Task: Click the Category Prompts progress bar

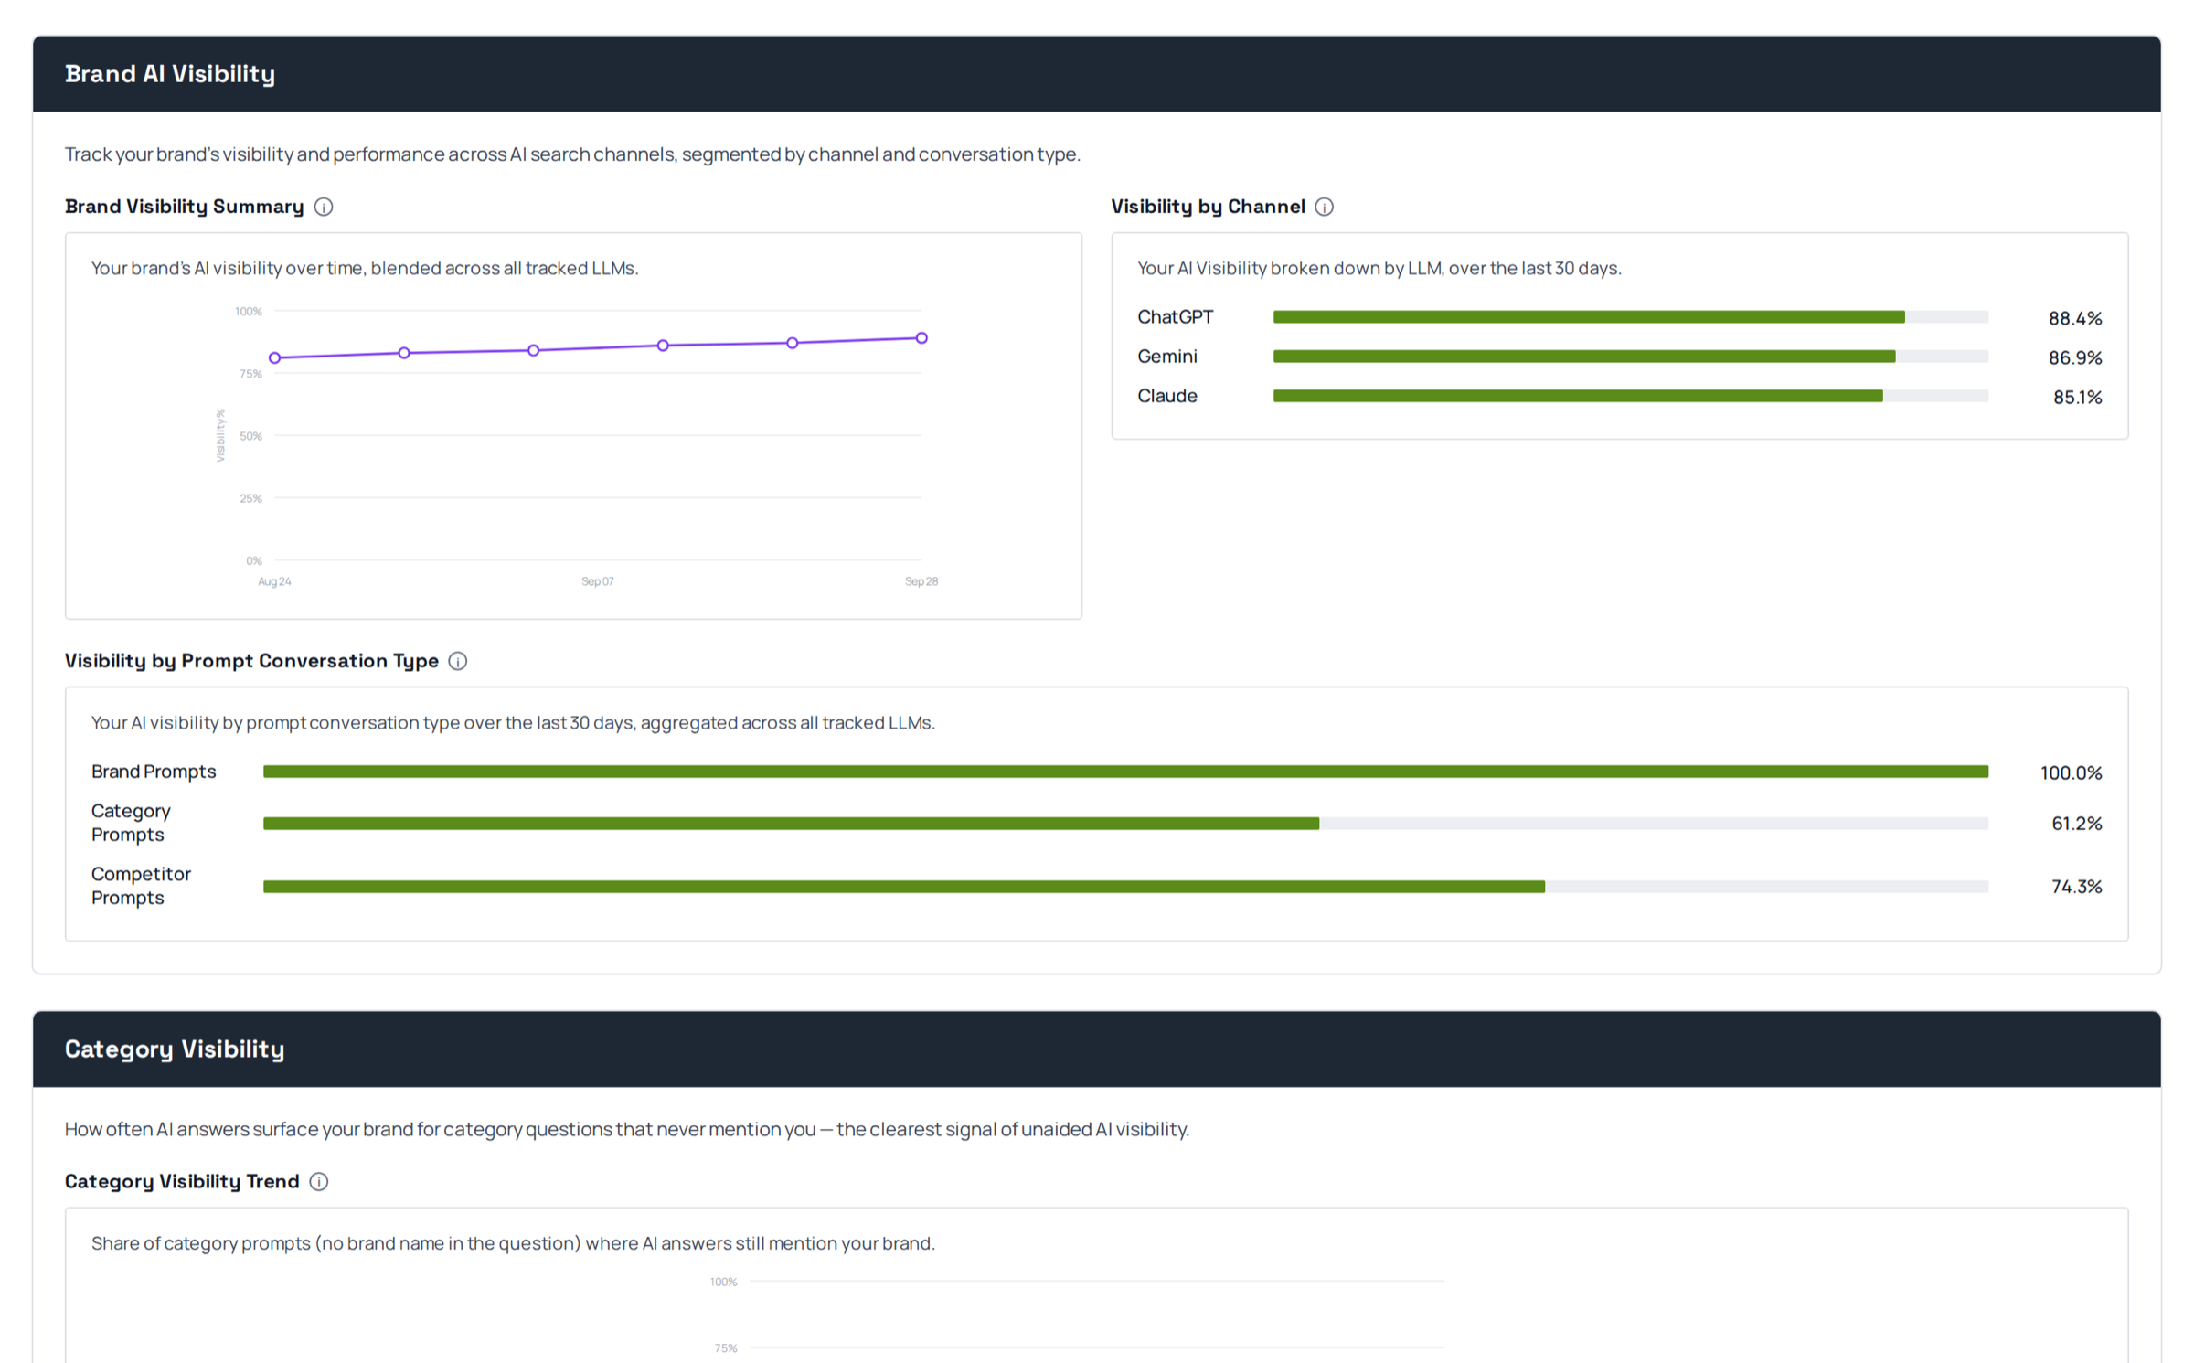Action: click(1125, 824)
